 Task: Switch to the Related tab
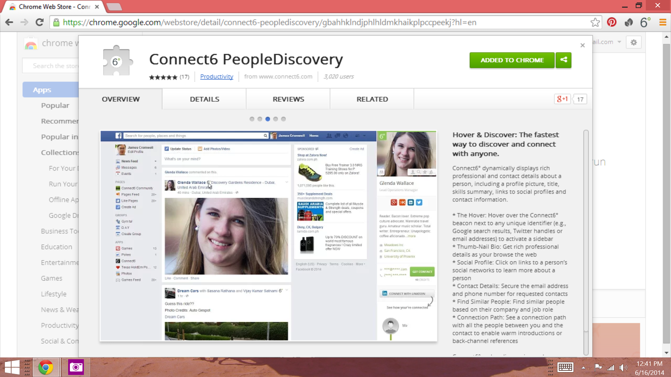tap(372, 99)
